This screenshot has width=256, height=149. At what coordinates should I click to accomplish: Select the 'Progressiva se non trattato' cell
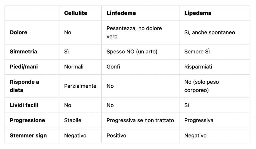[140, 120]
